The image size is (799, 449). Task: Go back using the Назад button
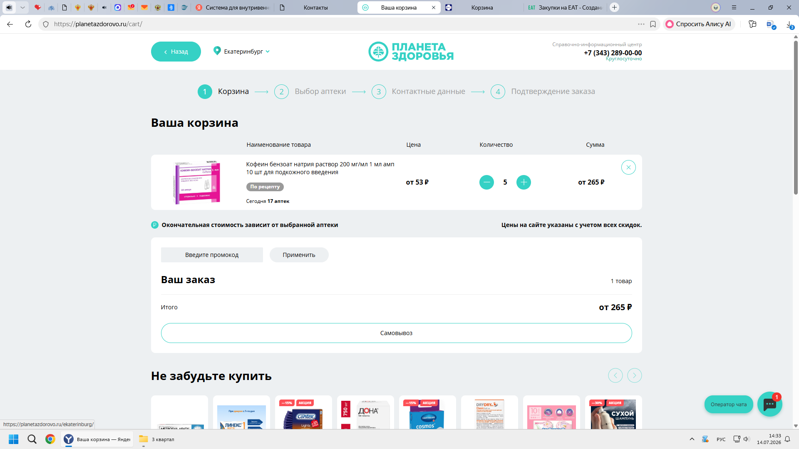[176, 52]
